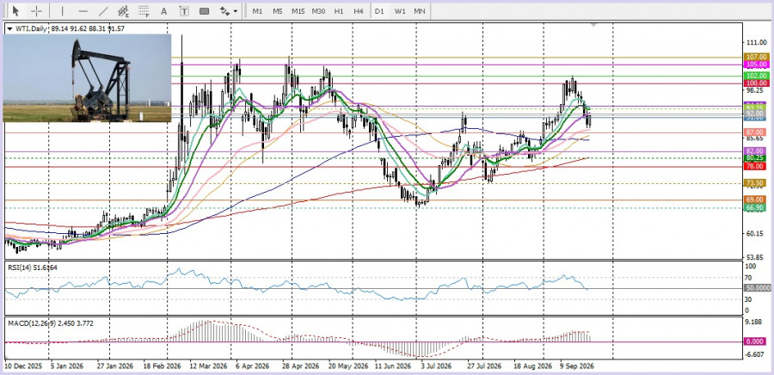Switch to M30 timeframe
Screen dimensions: 774x375
pos(318,11)
